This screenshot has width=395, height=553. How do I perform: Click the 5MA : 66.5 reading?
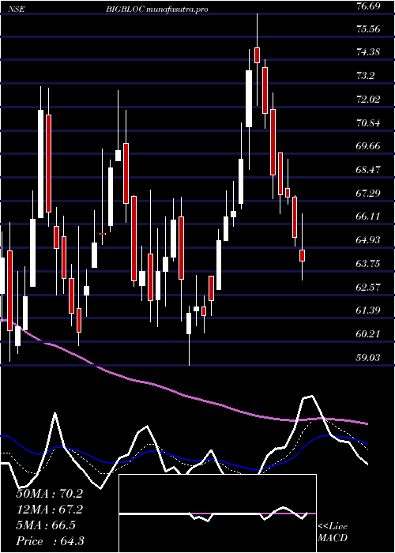click(46, 525)
